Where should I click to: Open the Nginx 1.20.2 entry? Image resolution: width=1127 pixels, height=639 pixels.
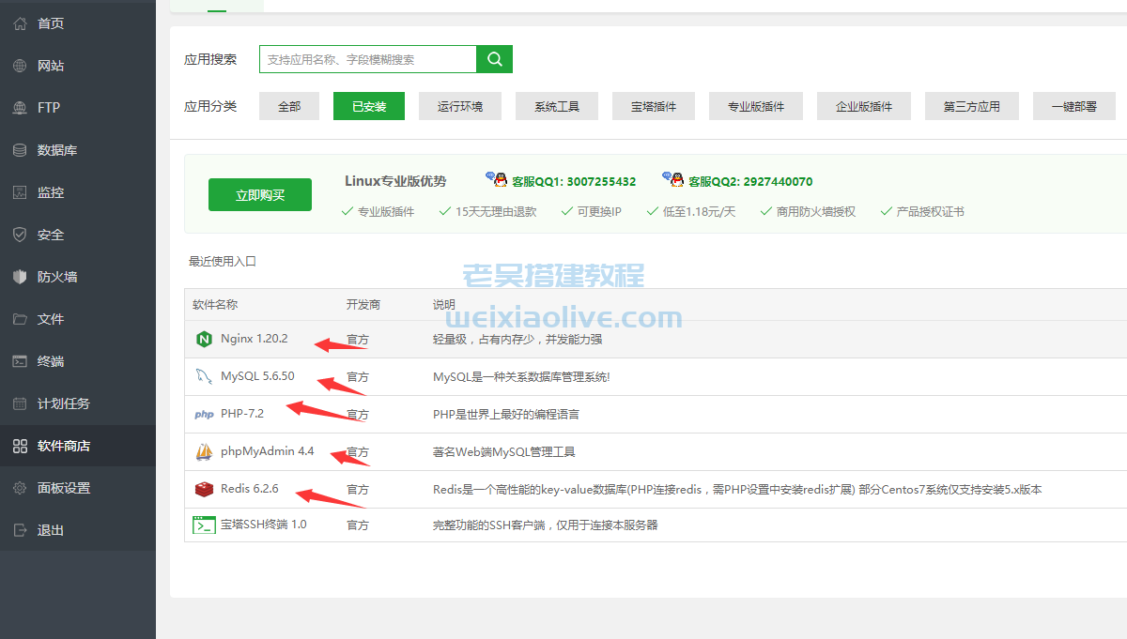[x=255, y=339]
